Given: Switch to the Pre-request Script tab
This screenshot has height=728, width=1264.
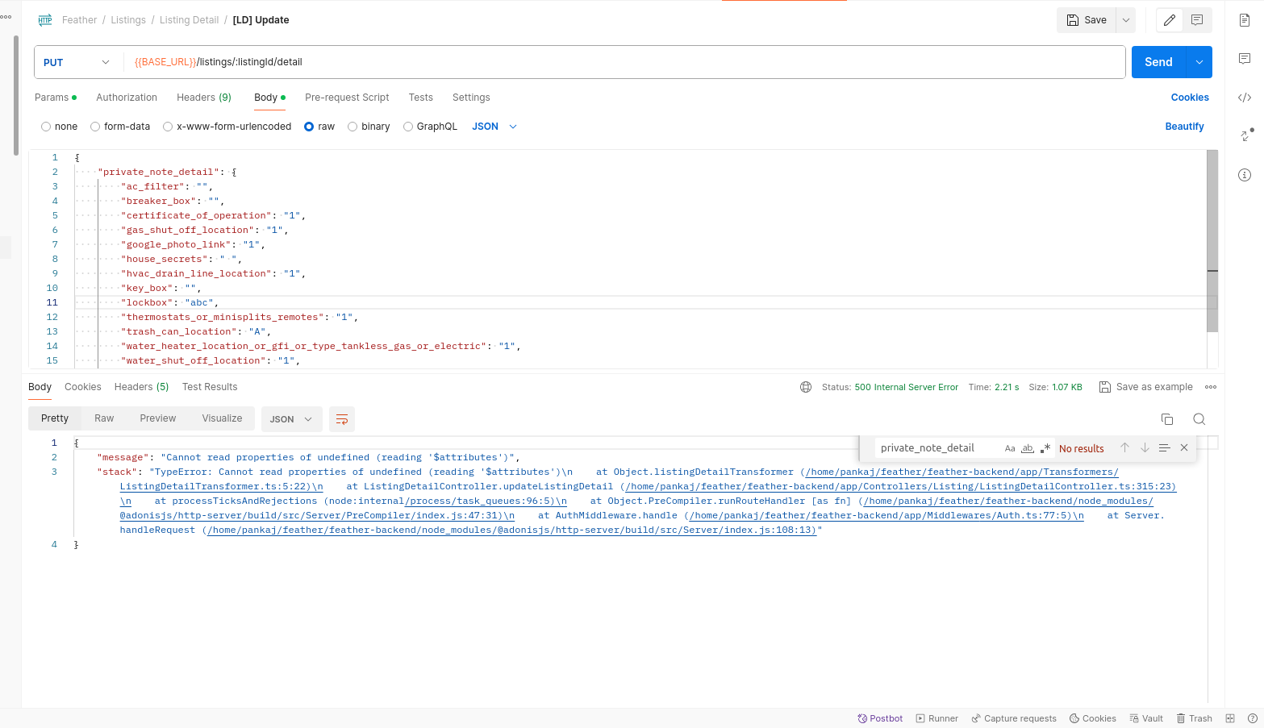Looking at the screenshot, I should (x=347, y=98).
